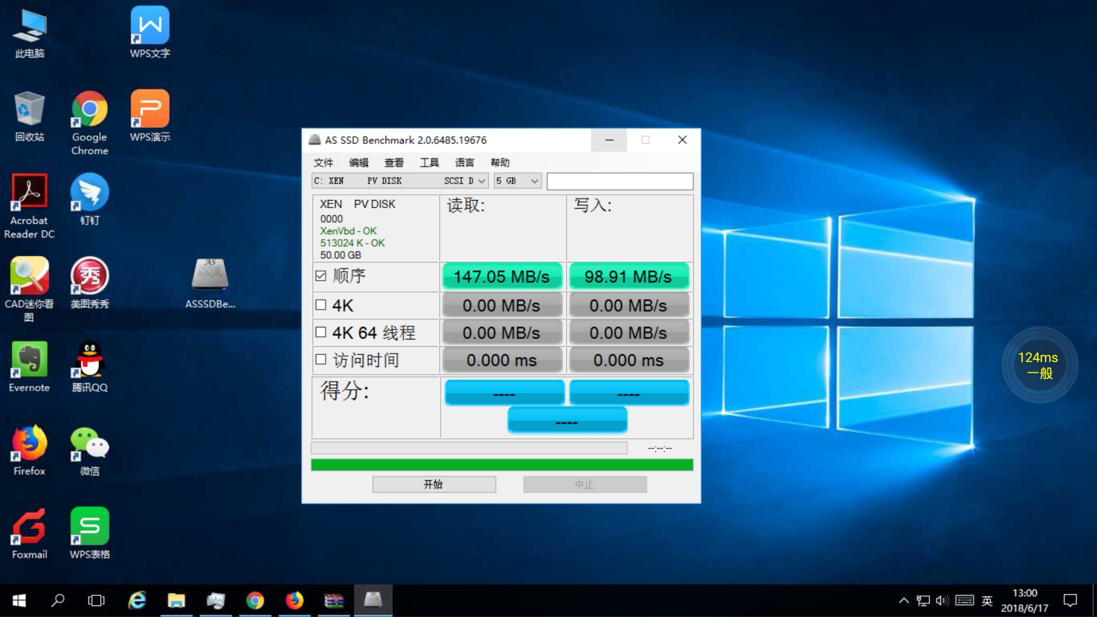Enable the 4K 64 线程 checkbox

[x=321, y=332]
